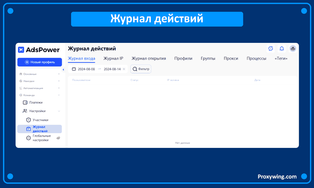Click the Платежи wallet icon
This screenshot has height=188, width=314.
[25, 103]
